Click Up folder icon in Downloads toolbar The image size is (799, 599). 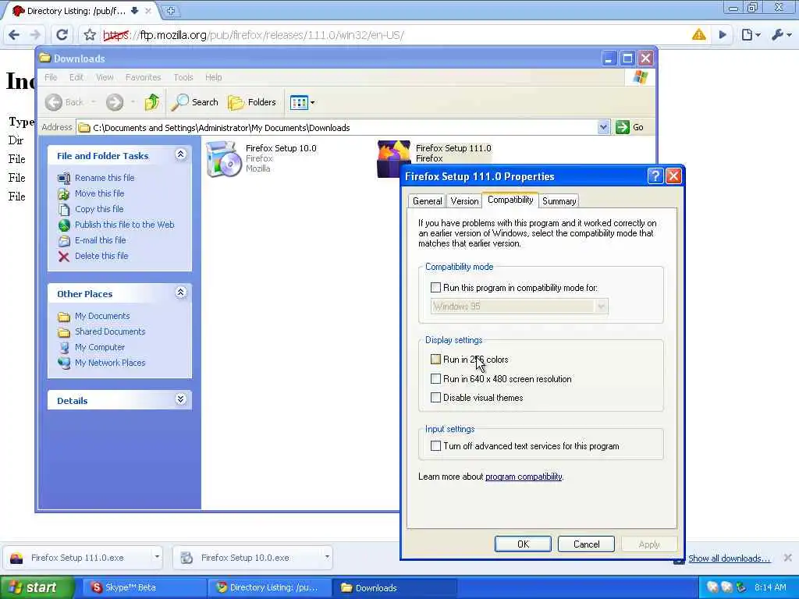tap(151, 102)
